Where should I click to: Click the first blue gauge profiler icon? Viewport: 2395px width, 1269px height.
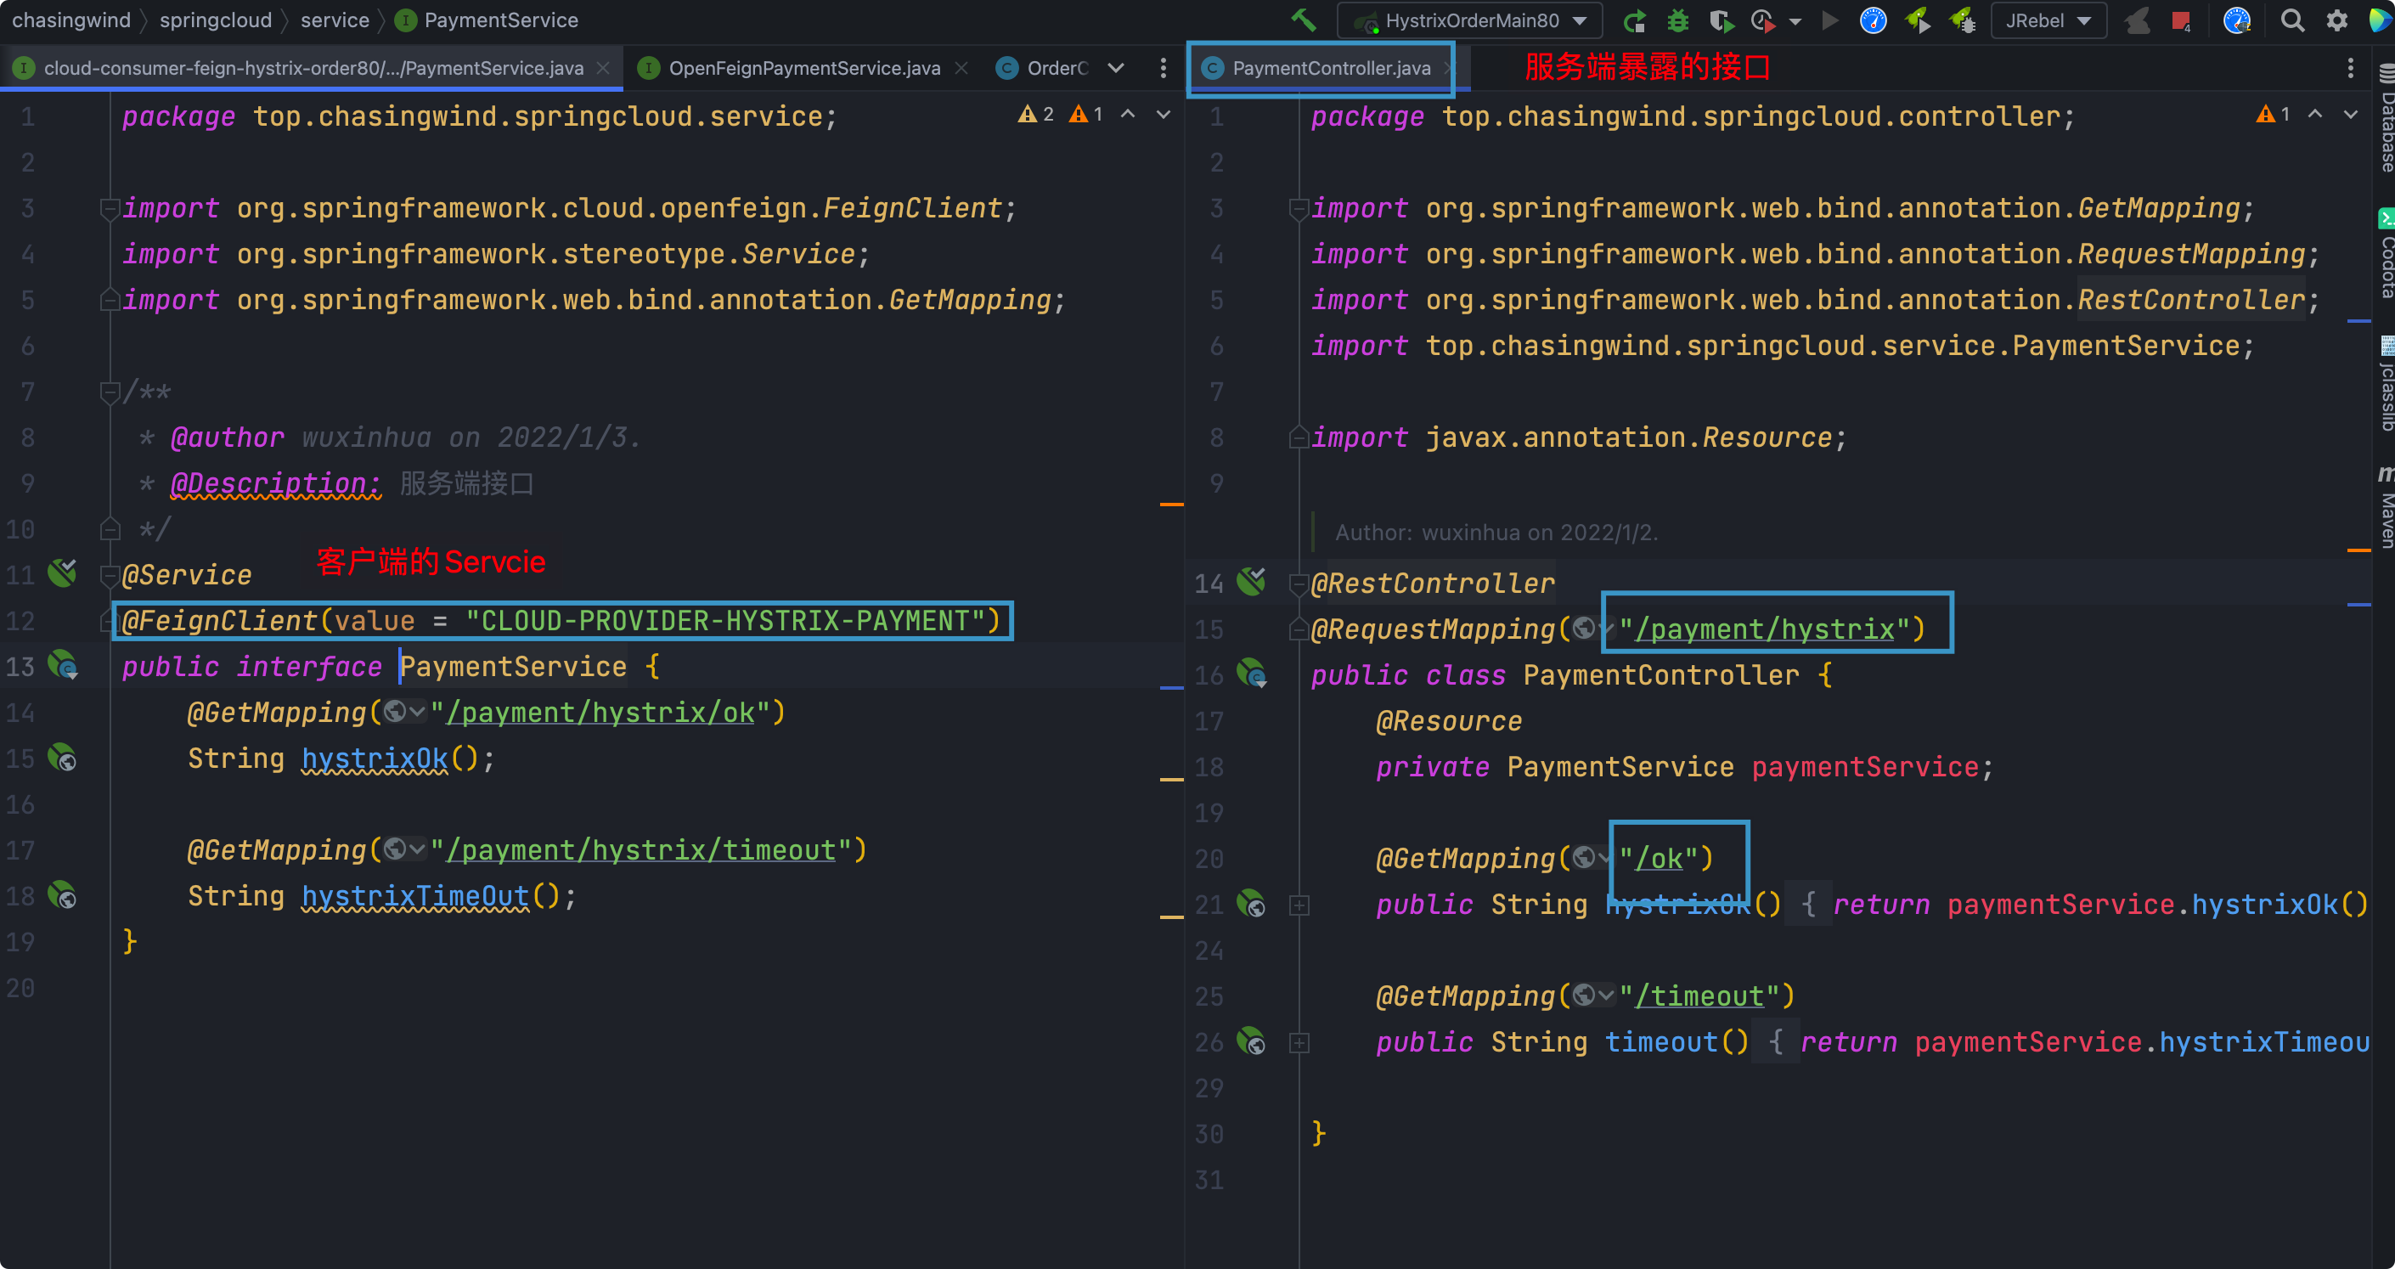1873,20
